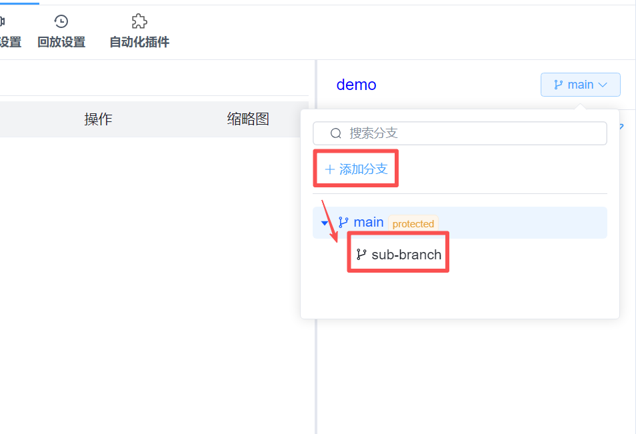Focus the 搜索分支 search field

pos(467,133)
